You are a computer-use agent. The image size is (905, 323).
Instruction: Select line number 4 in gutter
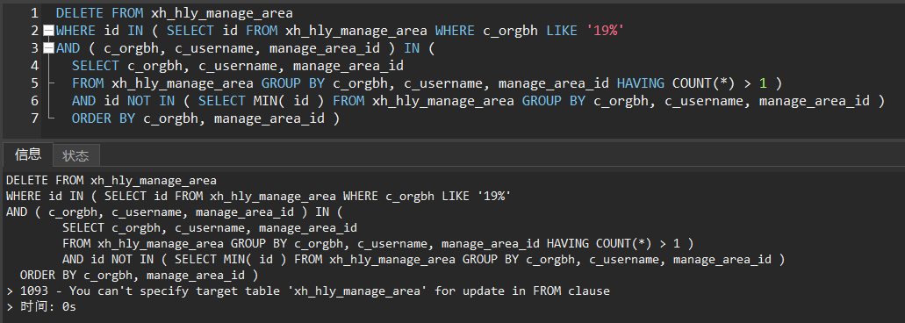coord(34,66)
